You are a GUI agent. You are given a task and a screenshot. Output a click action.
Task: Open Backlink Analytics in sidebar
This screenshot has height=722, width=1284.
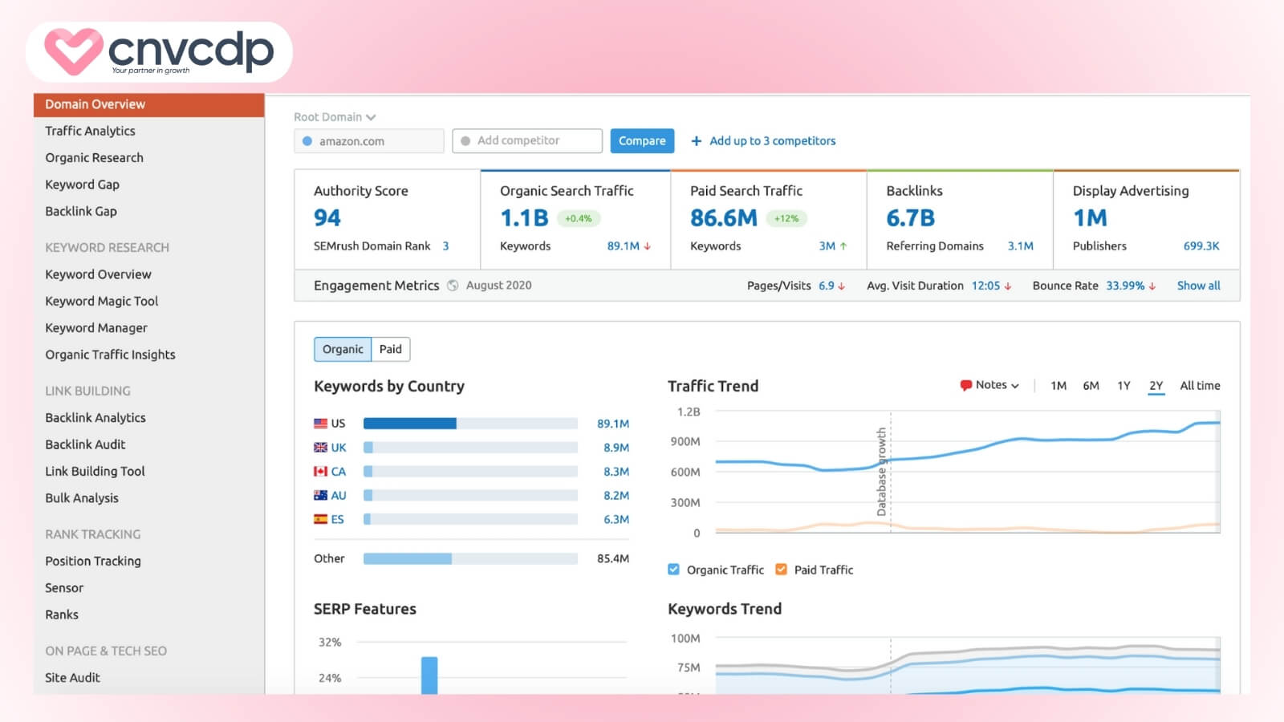(95, 418)
